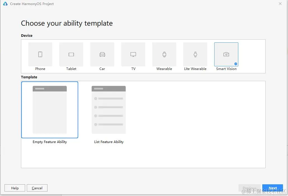Choose the List Feature Ability template
The height and width of the screenshot is (196, 288).
pyautogui.click(x=109, y=110)
